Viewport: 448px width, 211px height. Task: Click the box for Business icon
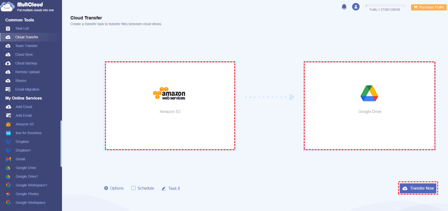[x=8, y=133]
